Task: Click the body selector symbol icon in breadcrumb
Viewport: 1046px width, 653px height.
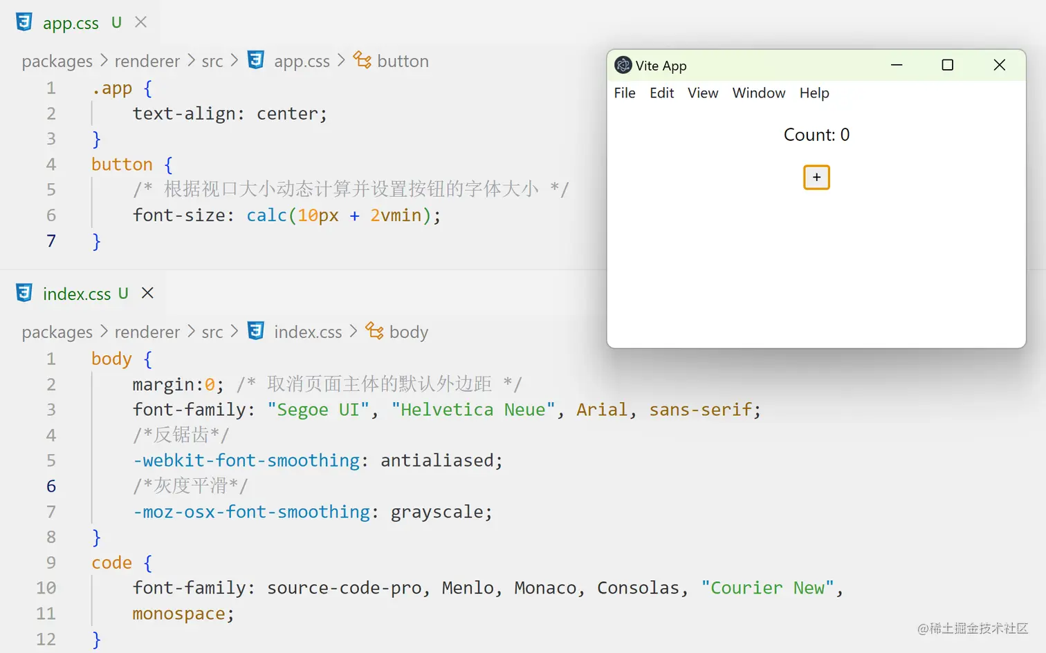Action: (x=374, y=331)
